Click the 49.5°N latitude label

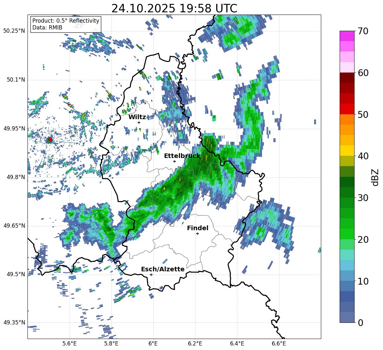(16, 274)
